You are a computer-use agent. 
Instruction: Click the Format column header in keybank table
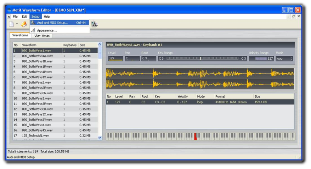click(234, 96)
